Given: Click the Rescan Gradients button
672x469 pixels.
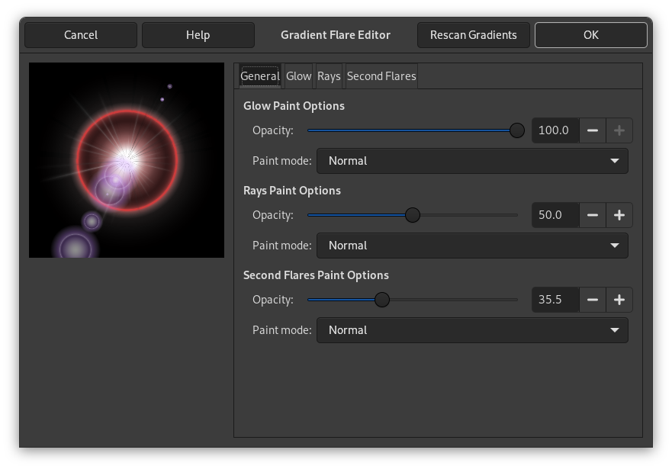Looking at the screenshot, I should point(473,34).
